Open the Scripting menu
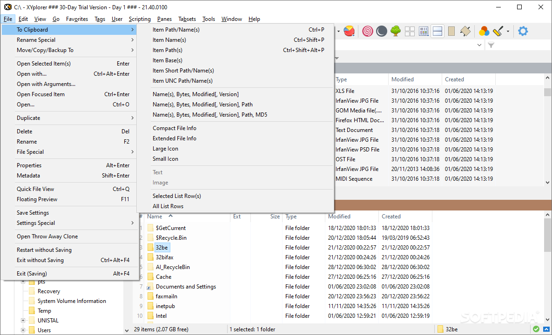The height and width of the screenshot is (335, 552). click(x=140, y=19)
